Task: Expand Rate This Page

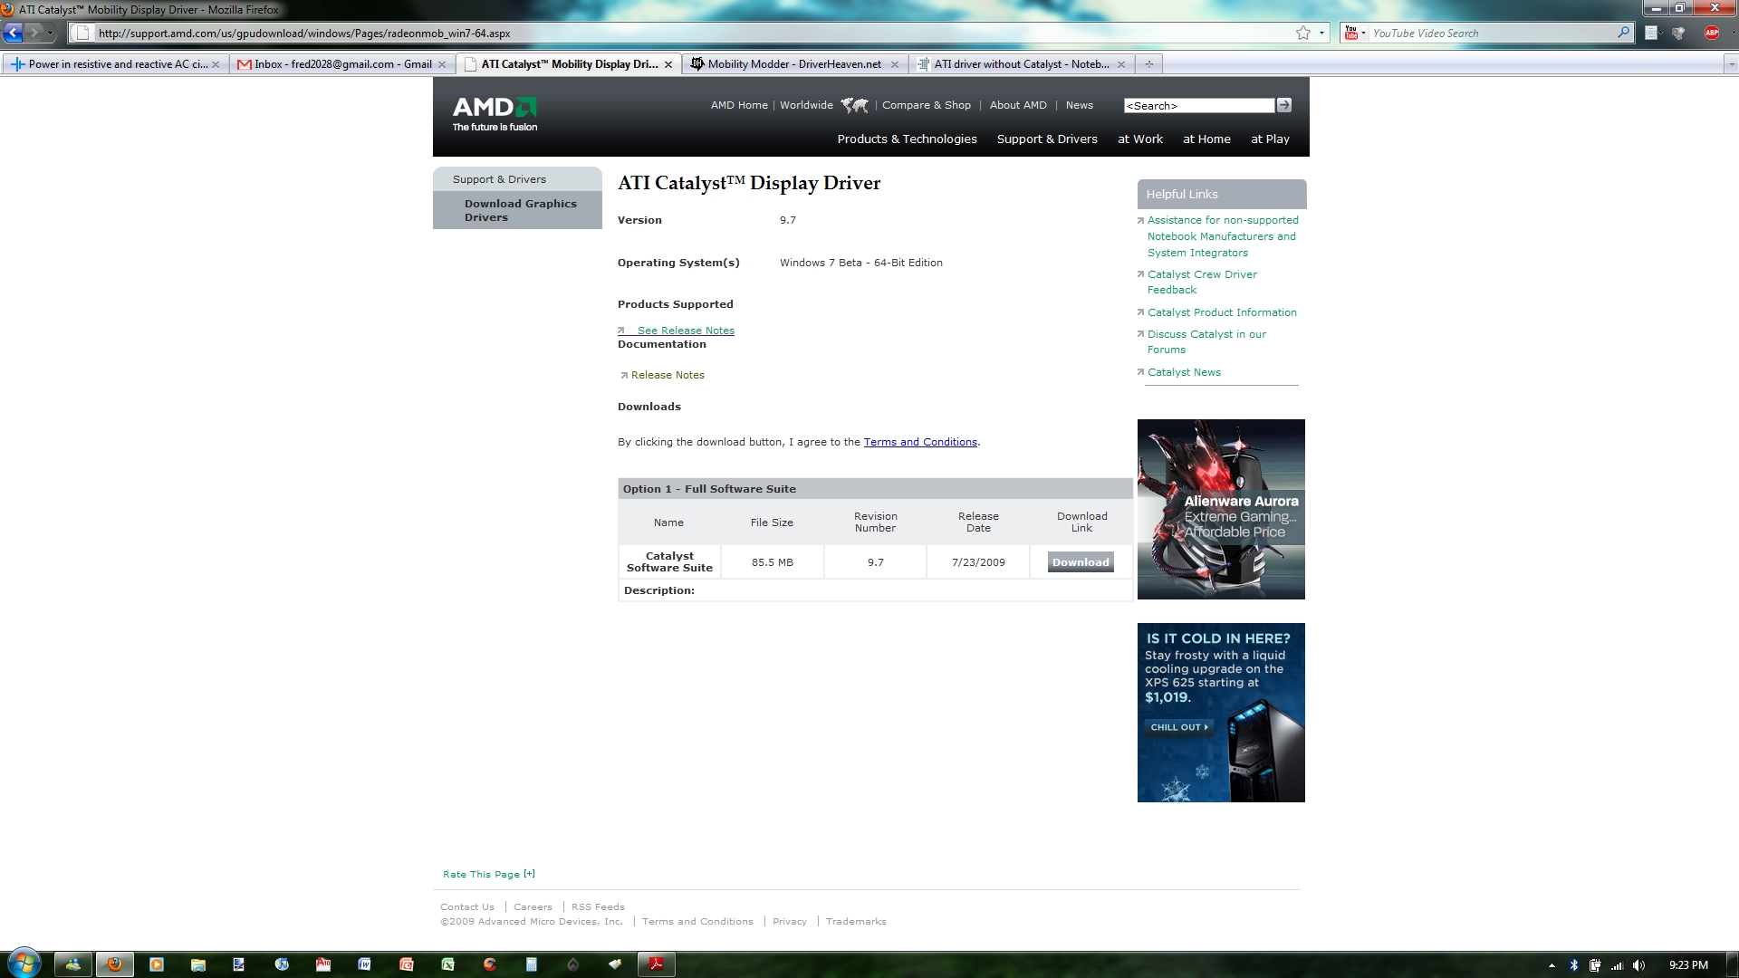Action: tap(489, 874)
